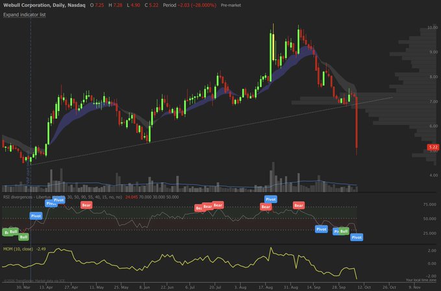The width and height of the screenshot is (441, 291).
Task: Click the 25.000 RSI axis label
Action: click(430, 233)
